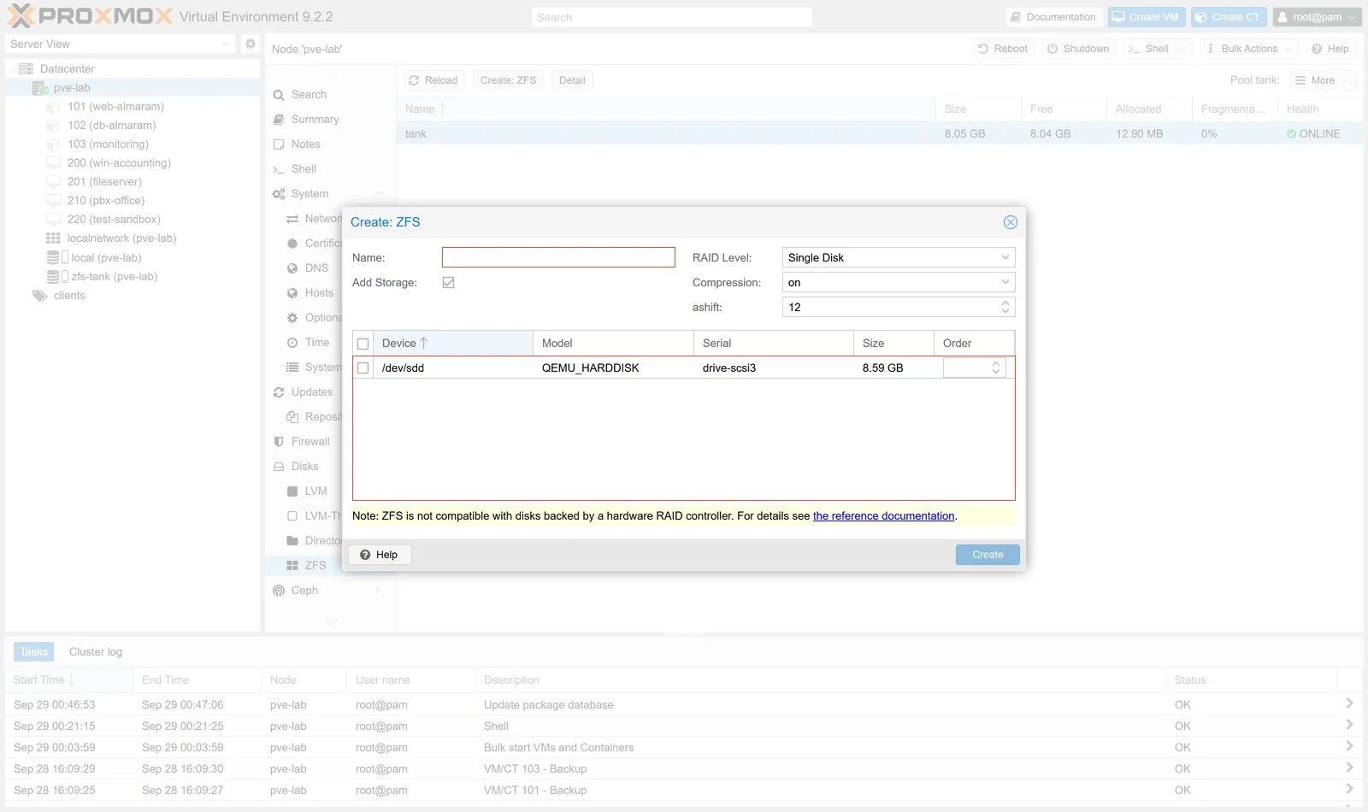The width and height of the screenshot is (1368, 812).
Task: Switch to the Tasks tab
Action: click(33, 652)
